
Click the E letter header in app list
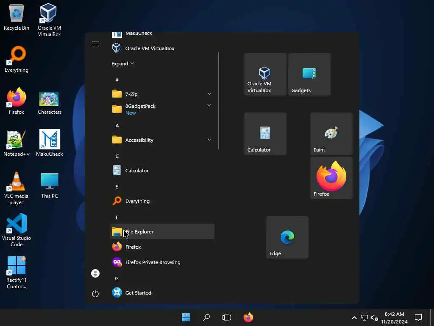point(117,187)
